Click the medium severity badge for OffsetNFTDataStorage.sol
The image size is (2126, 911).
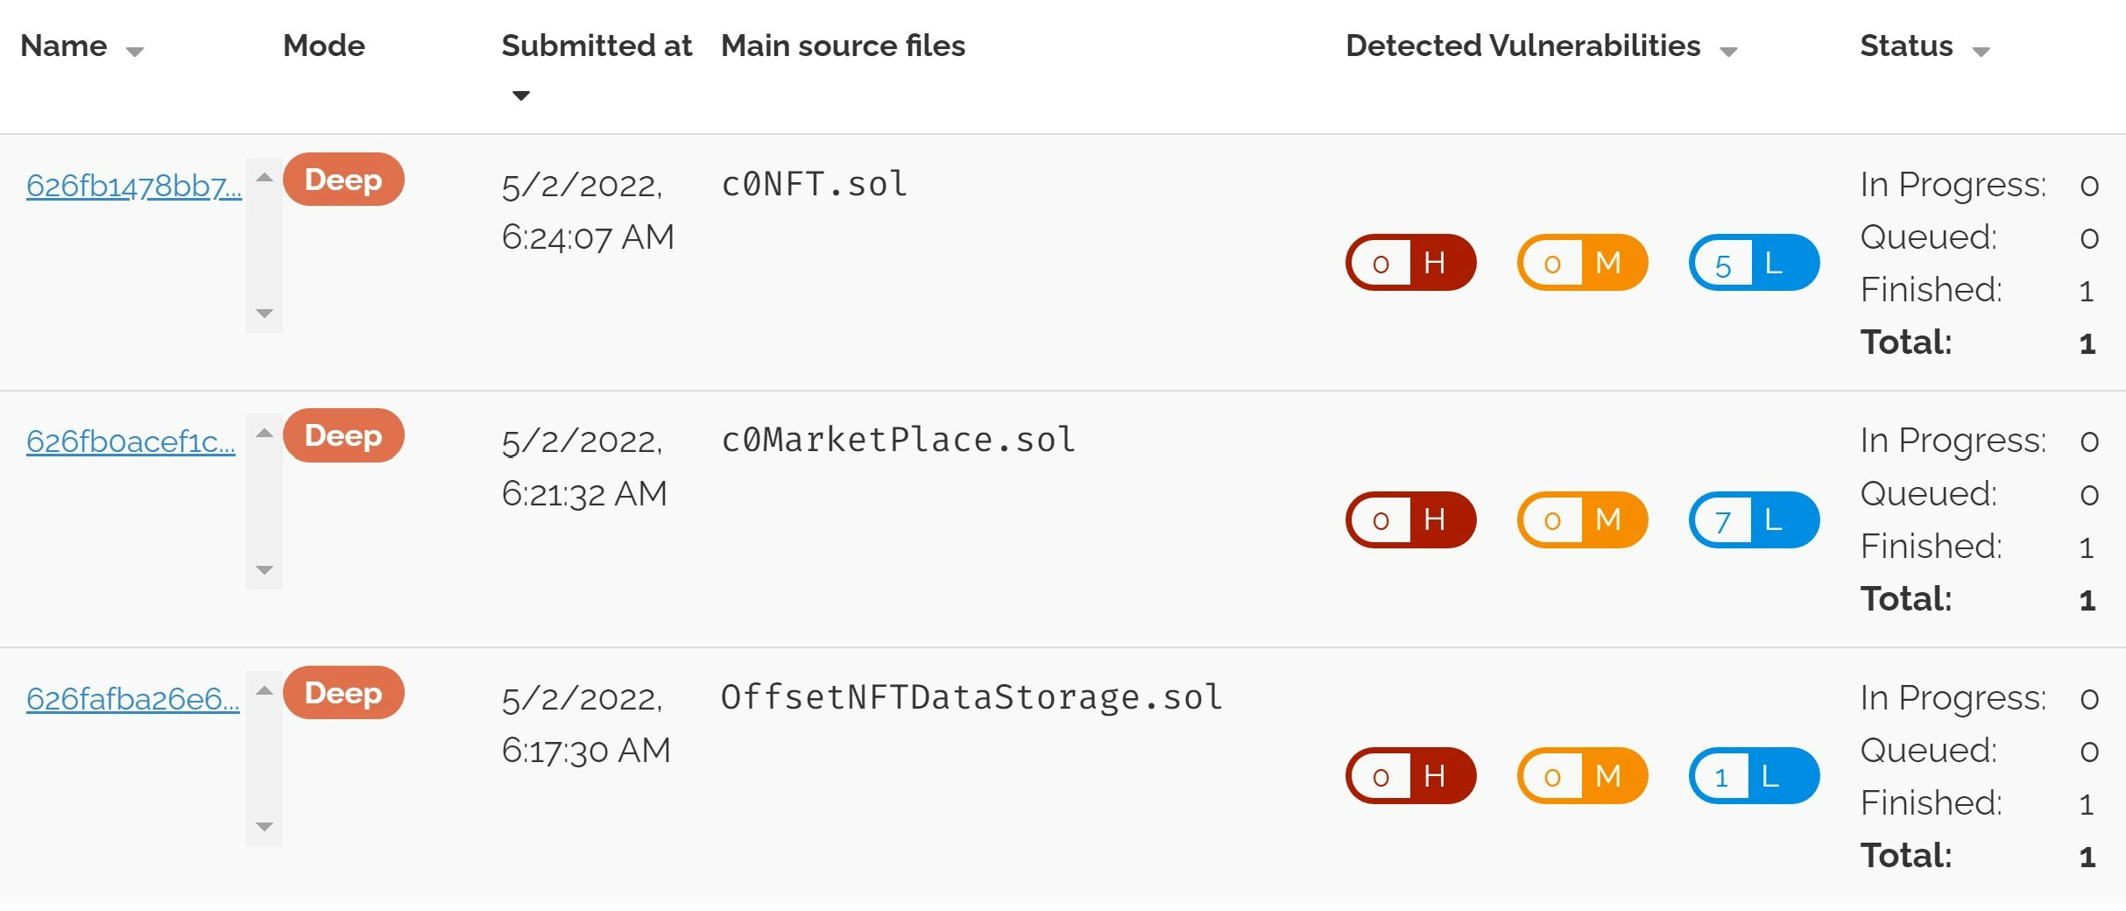coord(1582,775)
